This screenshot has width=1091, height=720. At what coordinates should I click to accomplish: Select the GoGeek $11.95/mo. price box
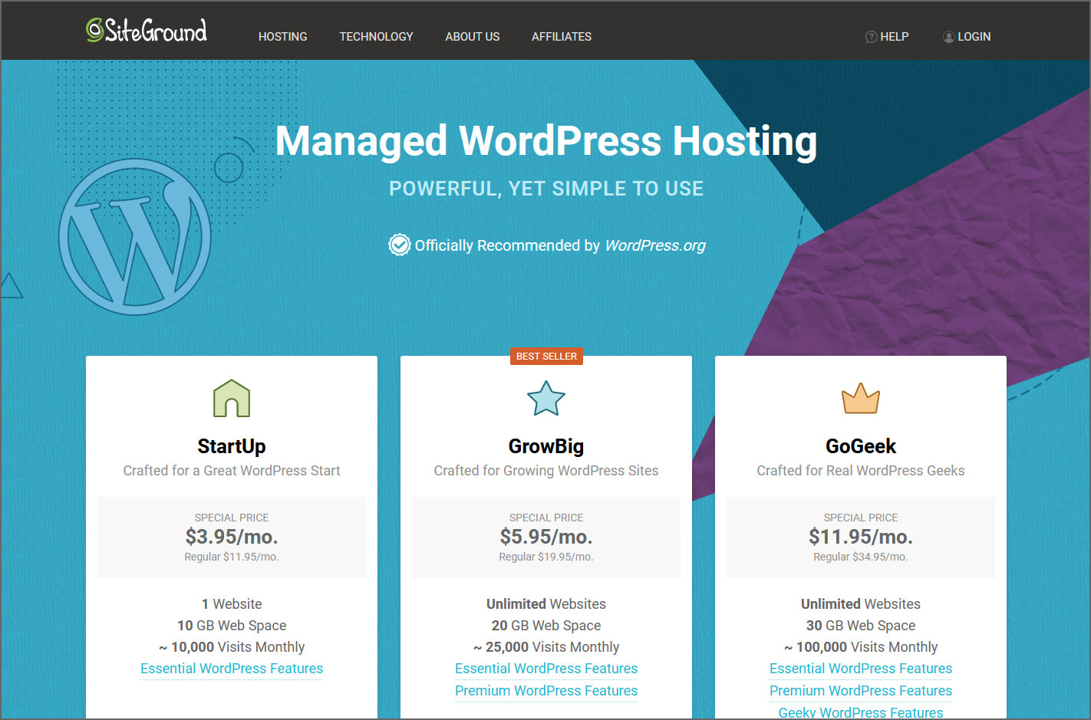click(x=861, y=537)
